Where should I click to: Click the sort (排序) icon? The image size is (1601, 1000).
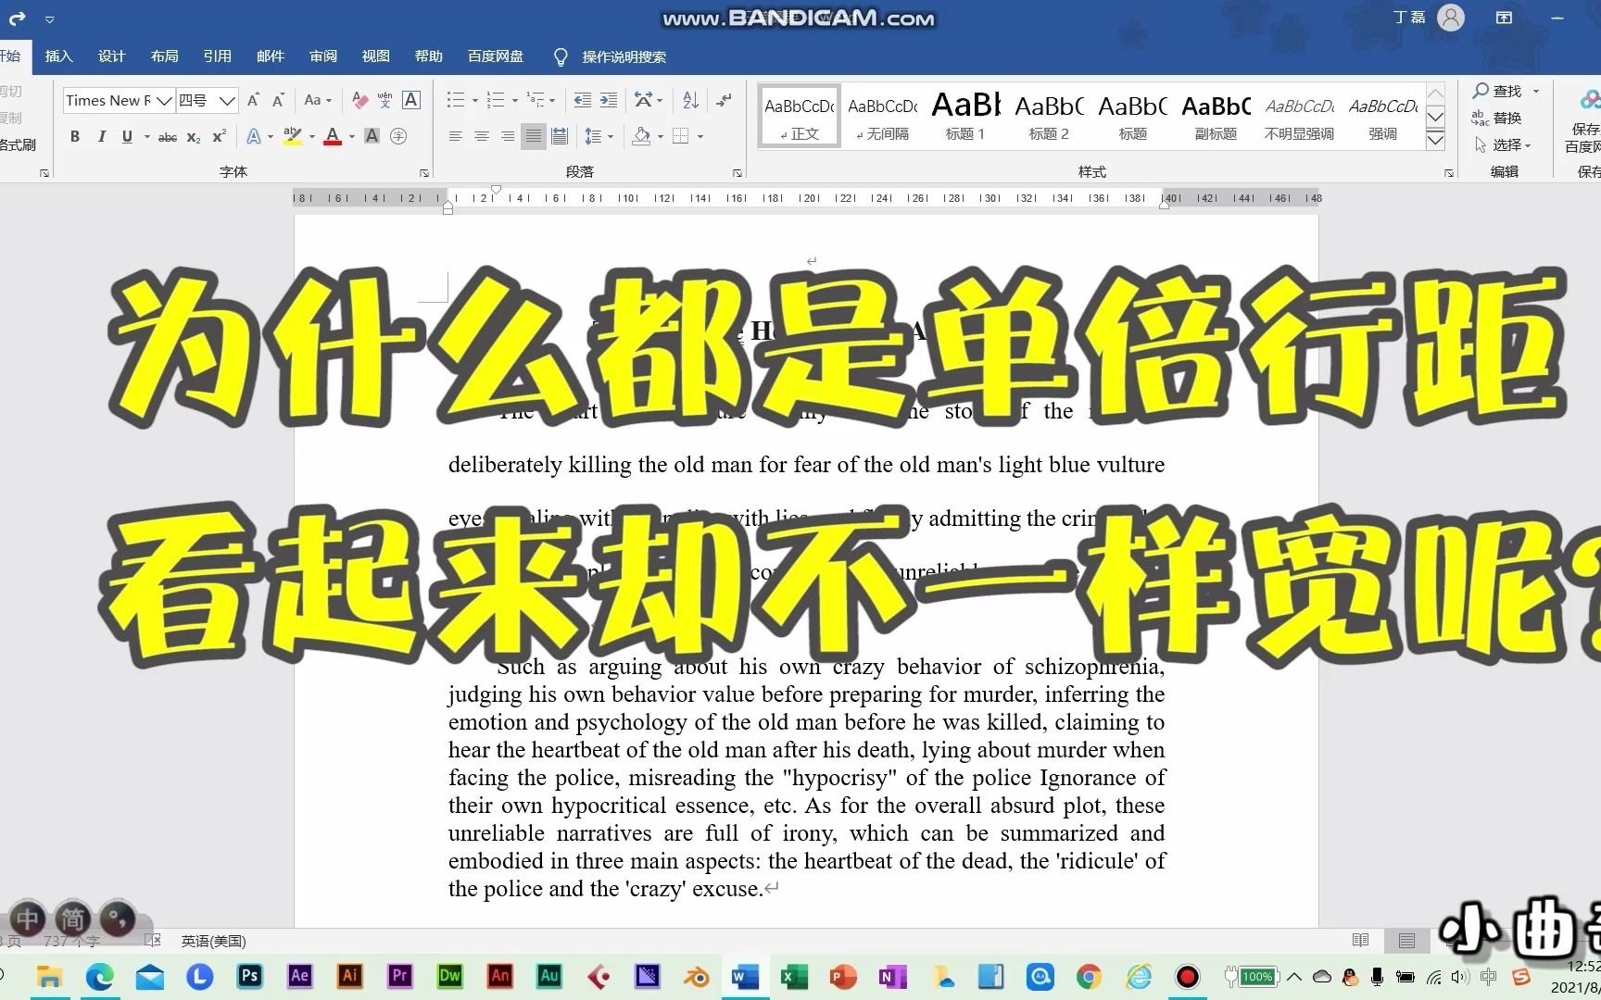(x=688, y=100)
